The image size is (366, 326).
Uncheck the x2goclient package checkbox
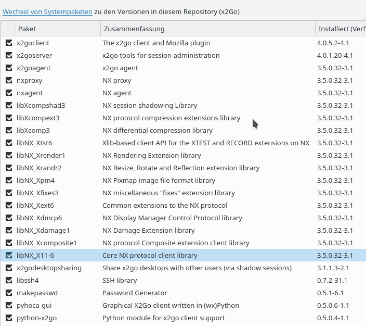(9, 43)
